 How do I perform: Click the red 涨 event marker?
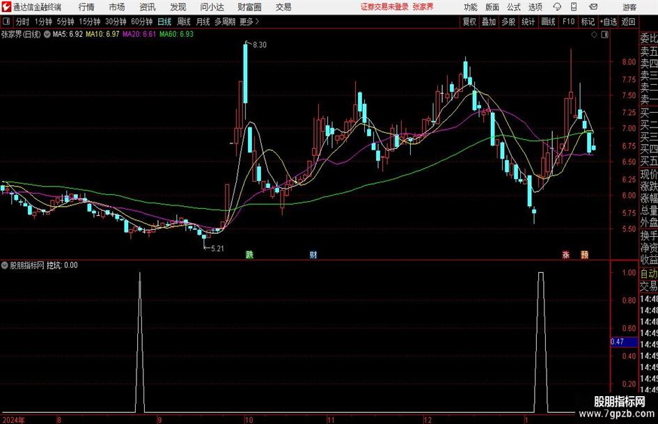[565, 254]
